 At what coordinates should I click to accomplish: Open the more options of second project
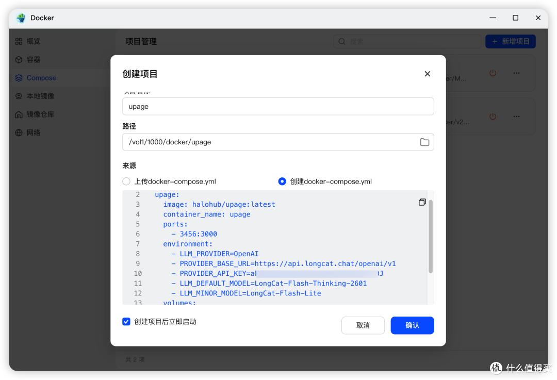(x=516, y=117)
